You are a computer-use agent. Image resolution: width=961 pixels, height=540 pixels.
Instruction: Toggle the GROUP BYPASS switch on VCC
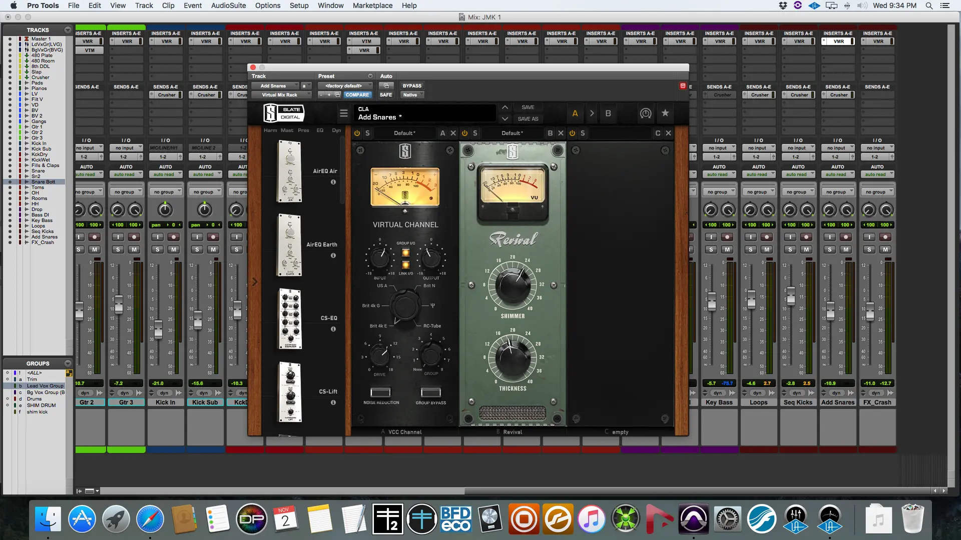(x=431, y=392)
